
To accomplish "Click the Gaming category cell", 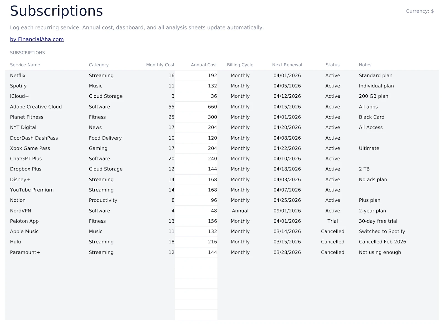I will [98, 148].
